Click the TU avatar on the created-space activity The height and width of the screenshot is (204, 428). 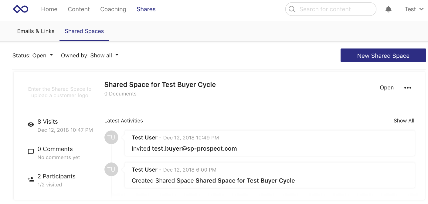click(111, 169)
